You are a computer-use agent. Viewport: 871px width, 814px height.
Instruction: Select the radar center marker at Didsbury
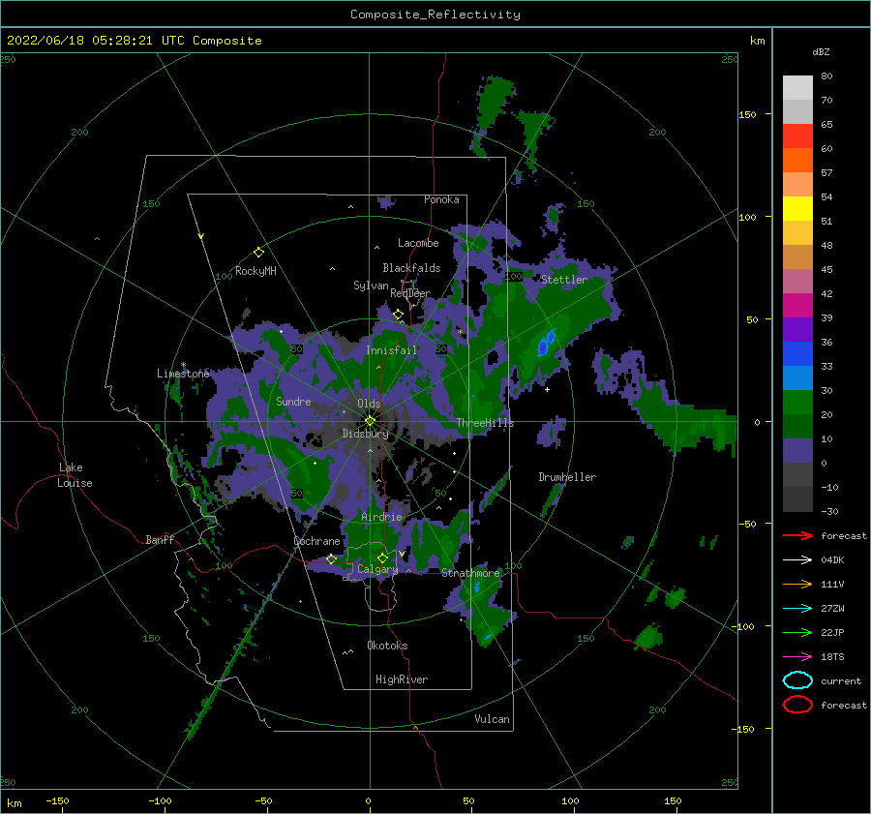pos(370,421)
